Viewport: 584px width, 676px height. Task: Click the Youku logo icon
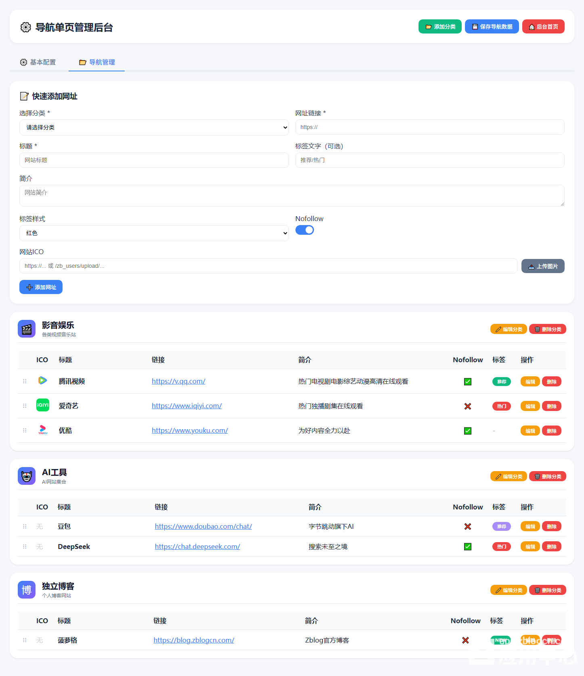[x=42, y=430]
